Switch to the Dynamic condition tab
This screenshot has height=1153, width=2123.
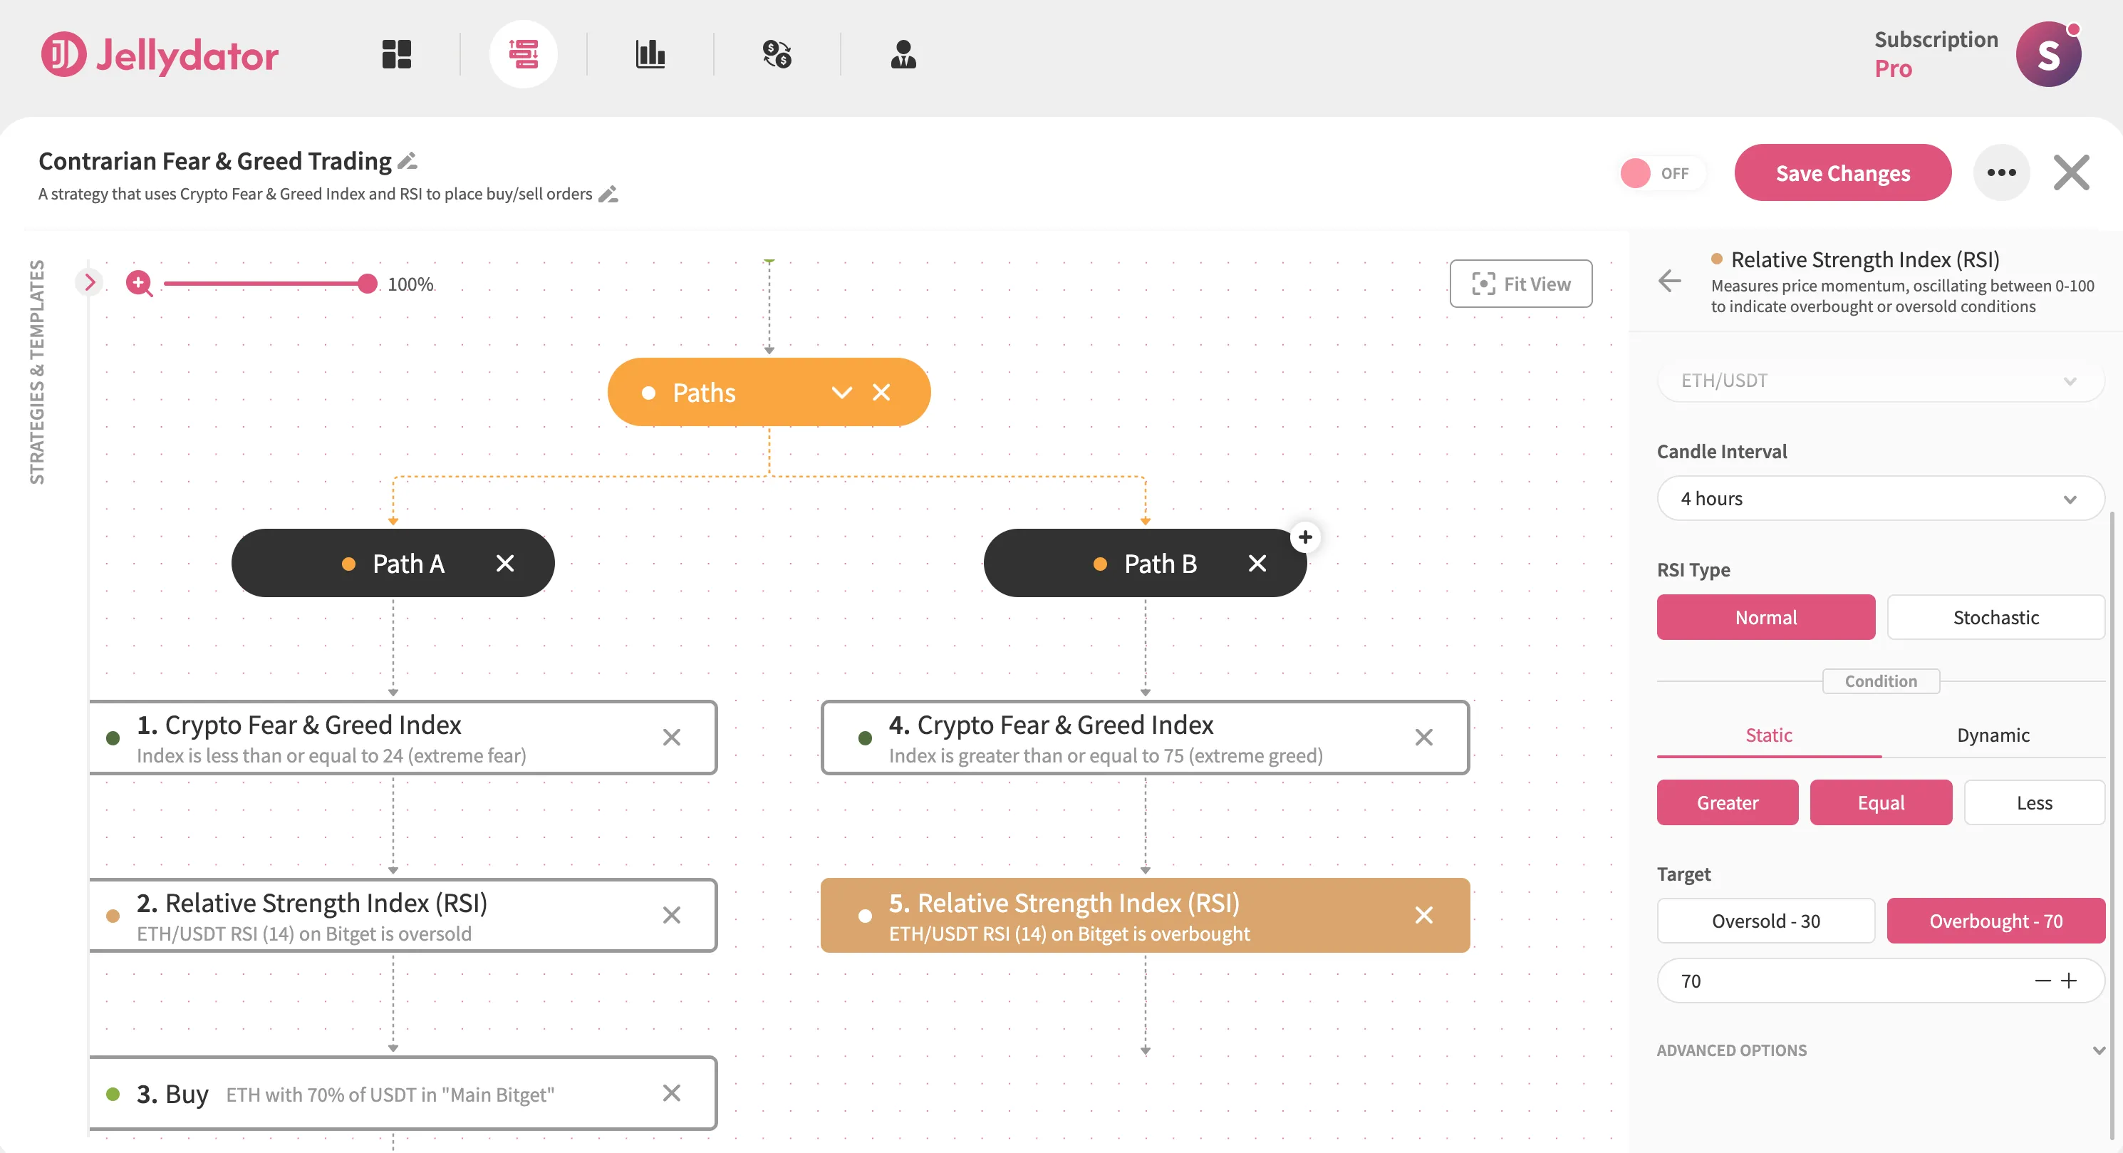coord(1993,735)
